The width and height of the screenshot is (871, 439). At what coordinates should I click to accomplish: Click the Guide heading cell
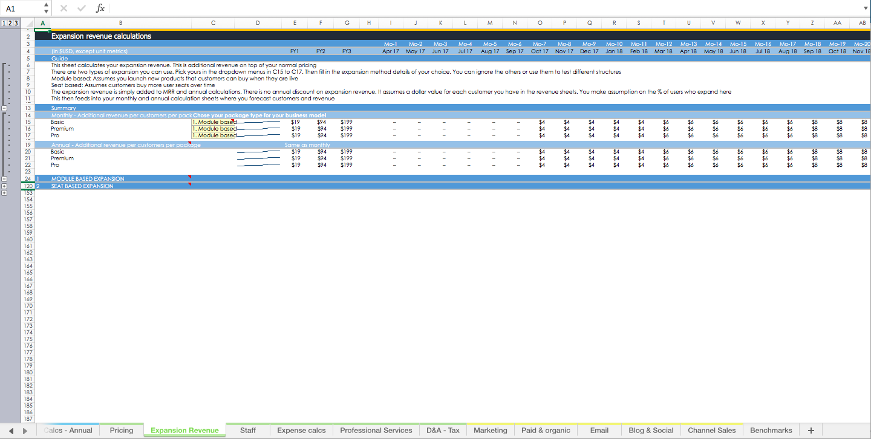point(60,59)
